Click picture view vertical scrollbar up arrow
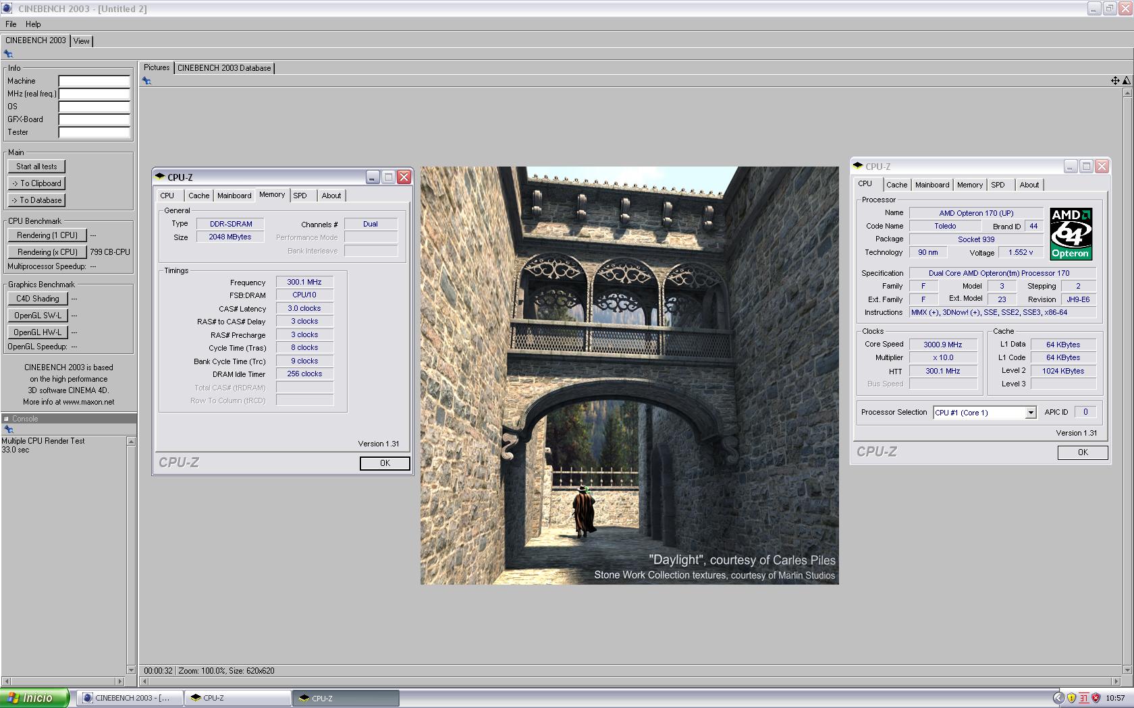1134x708 pixels. (x=1127, y=92)
